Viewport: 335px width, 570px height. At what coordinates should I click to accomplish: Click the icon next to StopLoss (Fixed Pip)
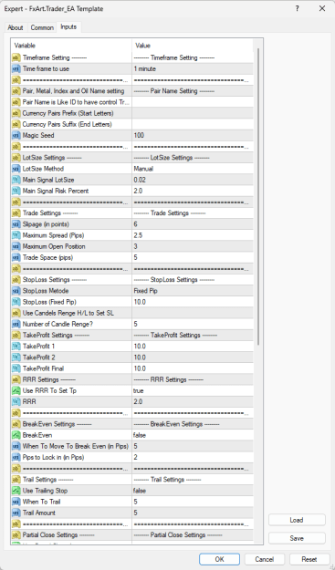[16, 302]
